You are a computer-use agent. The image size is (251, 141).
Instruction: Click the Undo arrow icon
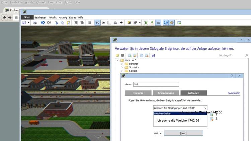point(43,23)
